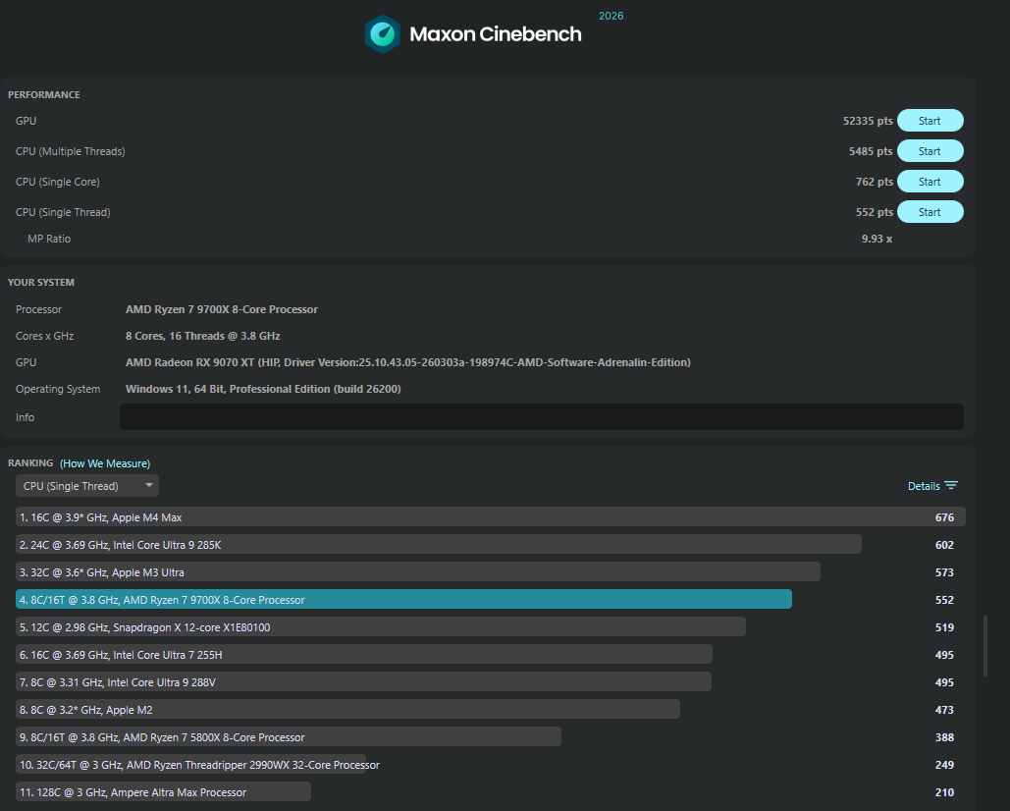The width and height of the screenshot is (1010, 811).
Task: Click the Details filter icon
Action: [951, 486]
